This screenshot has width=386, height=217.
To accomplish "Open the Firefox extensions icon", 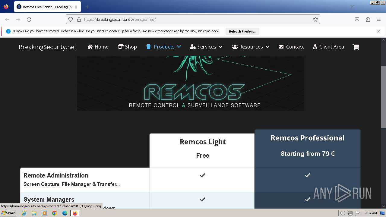I will pos(368,19).
